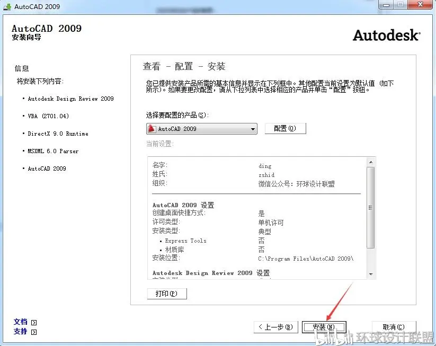Click settings list scroll down arrow
Image resolution: width=436 pixels, height=346 pixels.
[x=371, y=274]
